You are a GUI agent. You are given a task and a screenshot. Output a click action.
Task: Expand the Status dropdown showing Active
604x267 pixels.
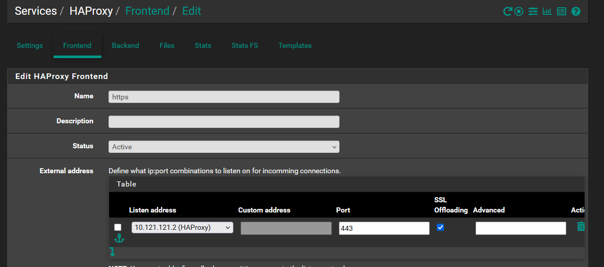coord(224,147)
